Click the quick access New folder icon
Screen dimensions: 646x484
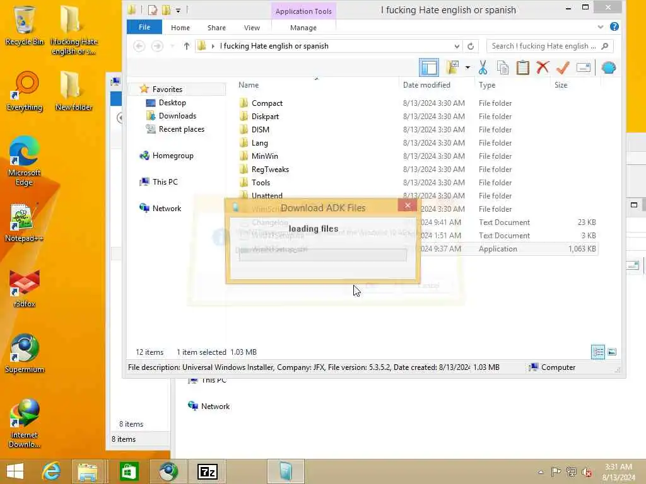(x=166, y=9)
